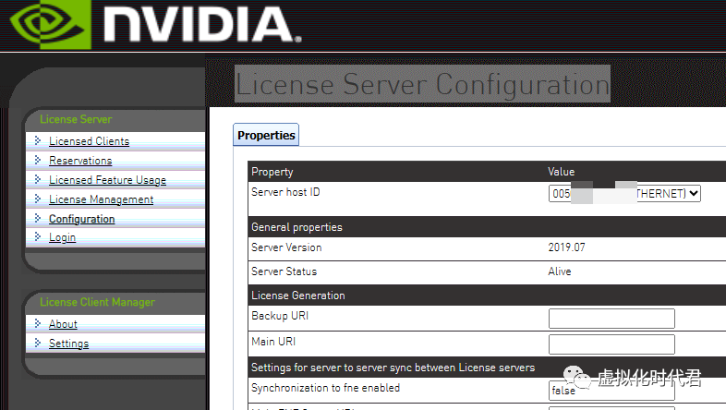Image resolution: width=726 pixels, height=410 pixels.
Task: Click arrow icon beside About
Action: [38, 324]
